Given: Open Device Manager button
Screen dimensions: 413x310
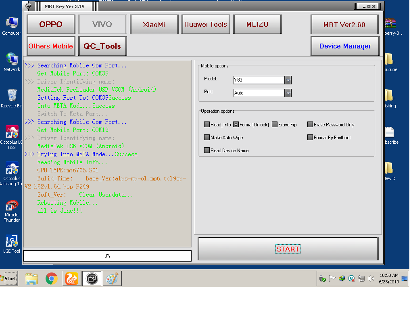Looking at the screenshot, I should (345, 46).
